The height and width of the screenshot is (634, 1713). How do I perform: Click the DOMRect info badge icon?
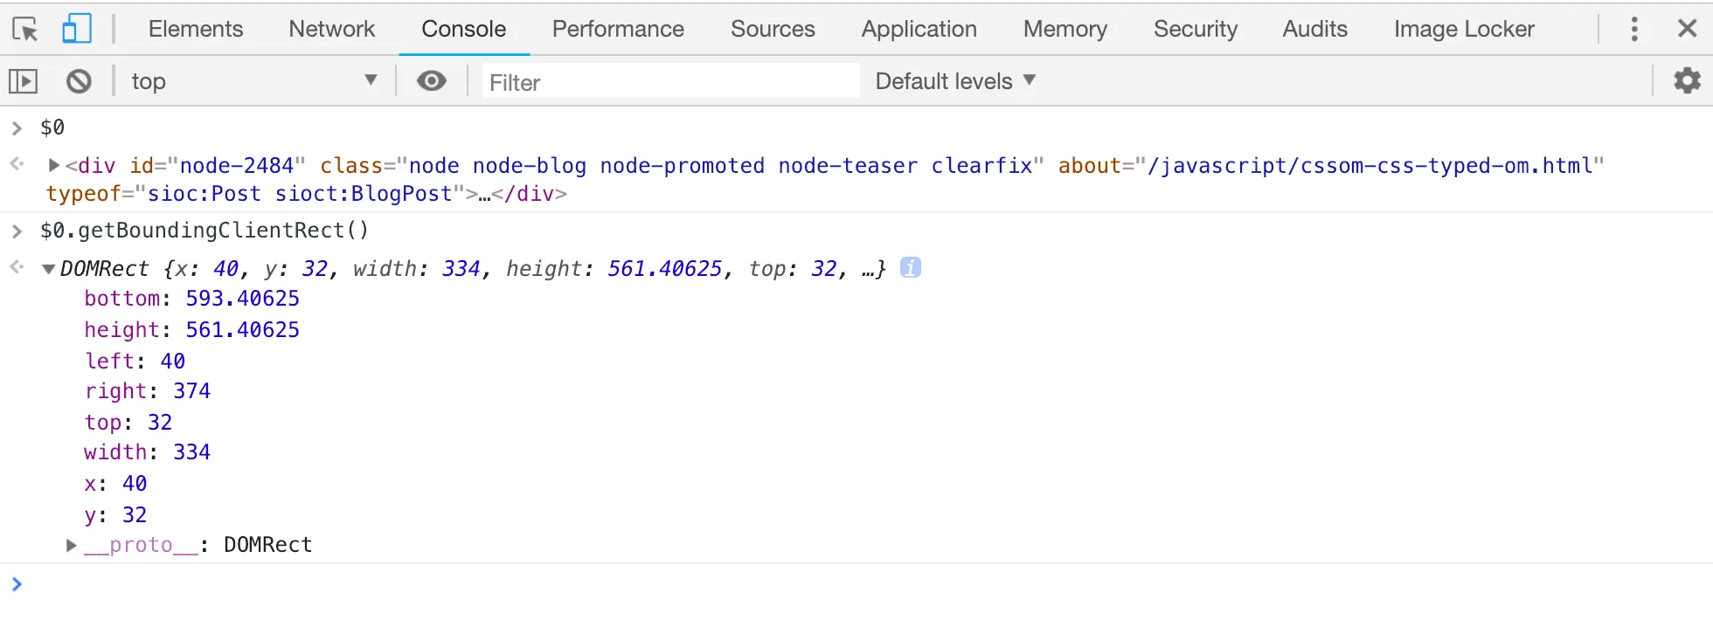click(x=910, y=268)
